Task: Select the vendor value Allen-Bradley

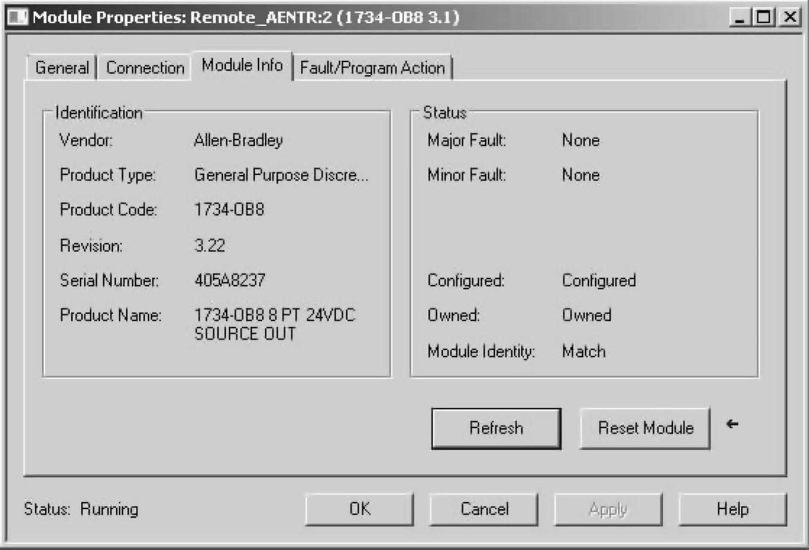Action: pyautogui.click(x=238, y=141)
